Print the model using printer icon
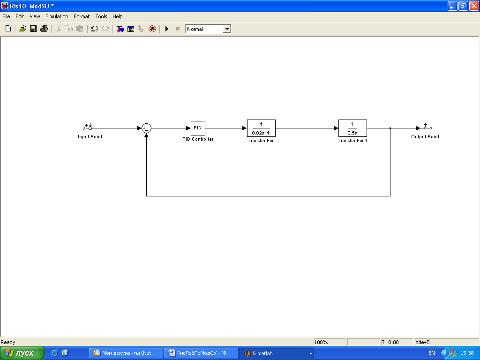This screenshot has width=480, height=360. tap(44, 29)
